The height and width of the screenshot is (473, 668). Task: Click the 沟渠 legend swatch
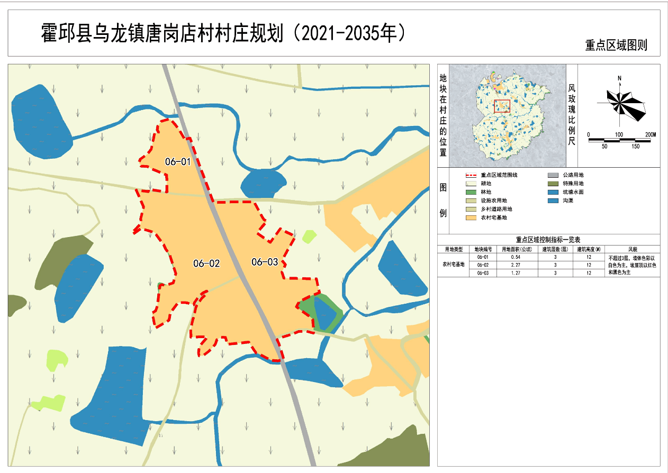553,201
